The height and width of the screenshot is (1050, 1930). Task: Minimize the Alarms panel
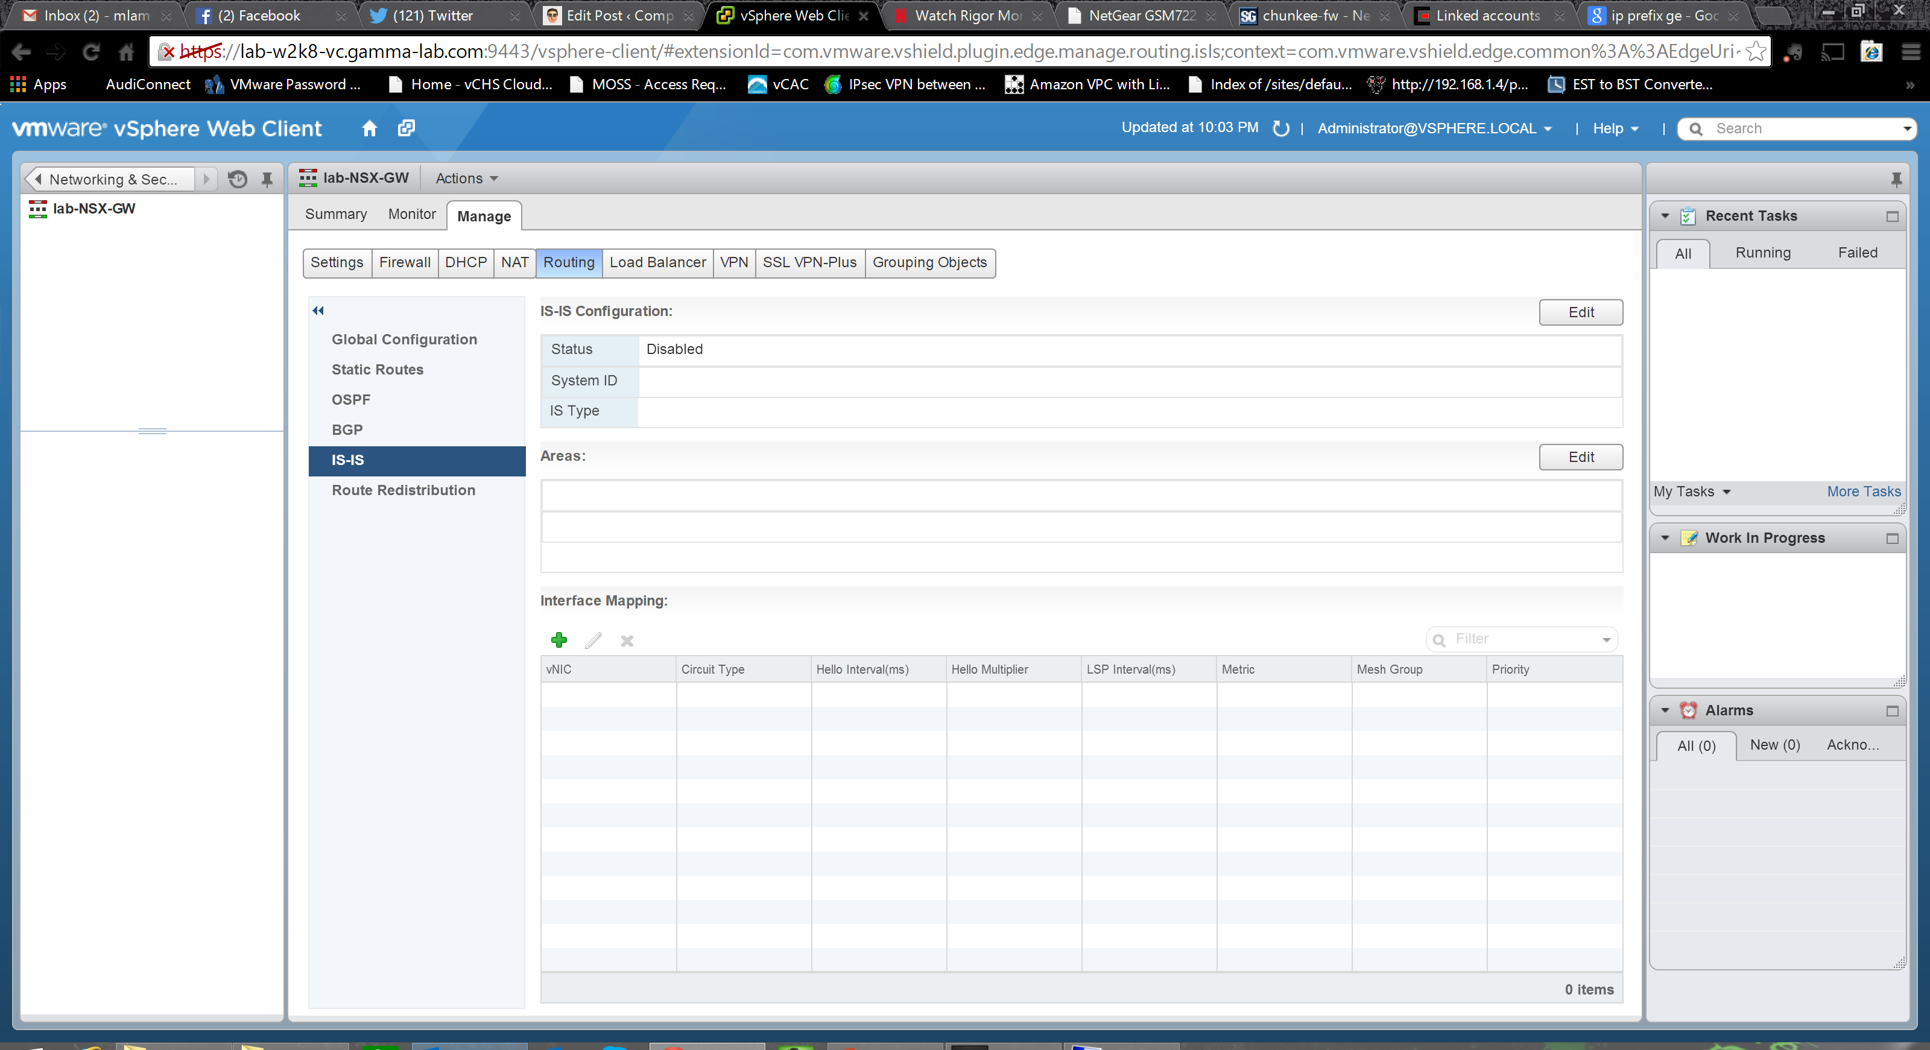(1892, 710)
